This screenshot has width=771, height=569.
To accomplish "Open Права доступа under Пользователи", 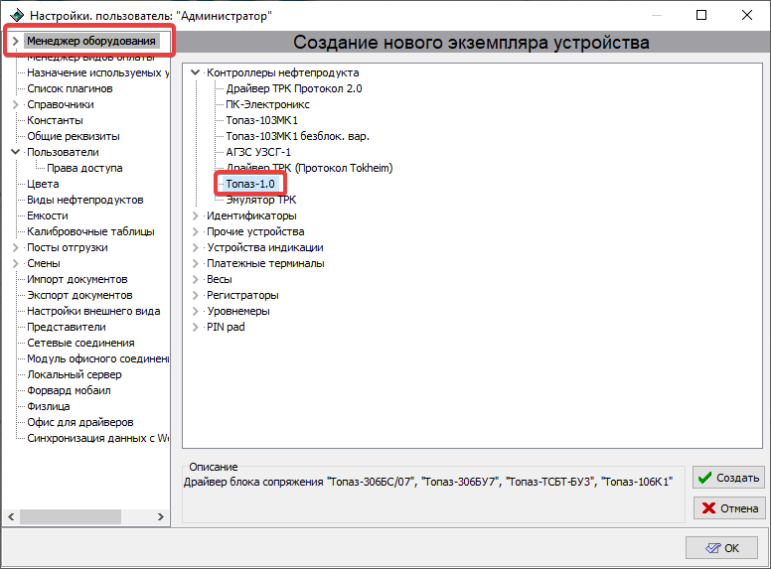I will point(84,168).
